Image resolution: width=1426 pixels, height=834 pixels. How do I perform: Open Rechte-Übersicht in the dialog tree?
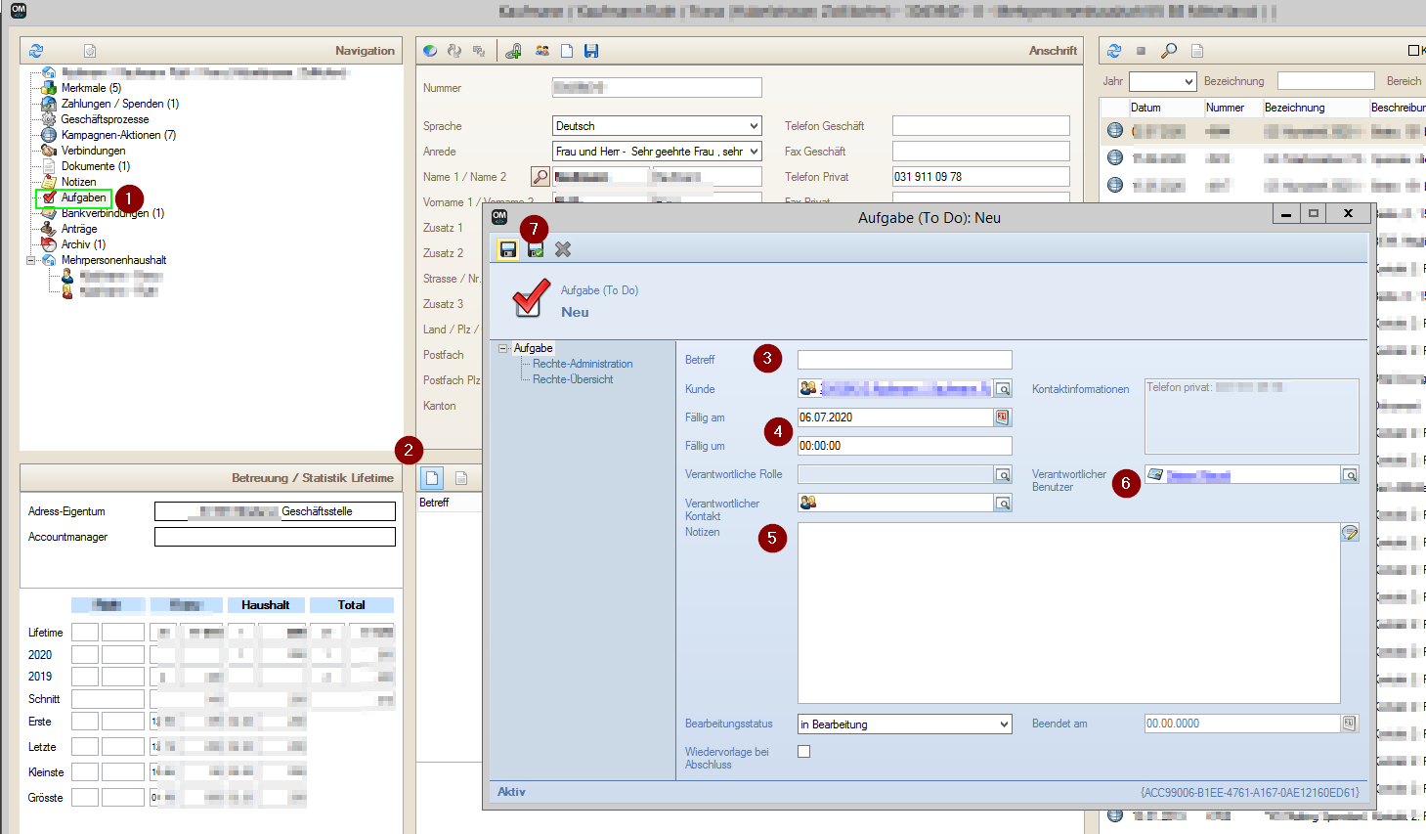573,379
